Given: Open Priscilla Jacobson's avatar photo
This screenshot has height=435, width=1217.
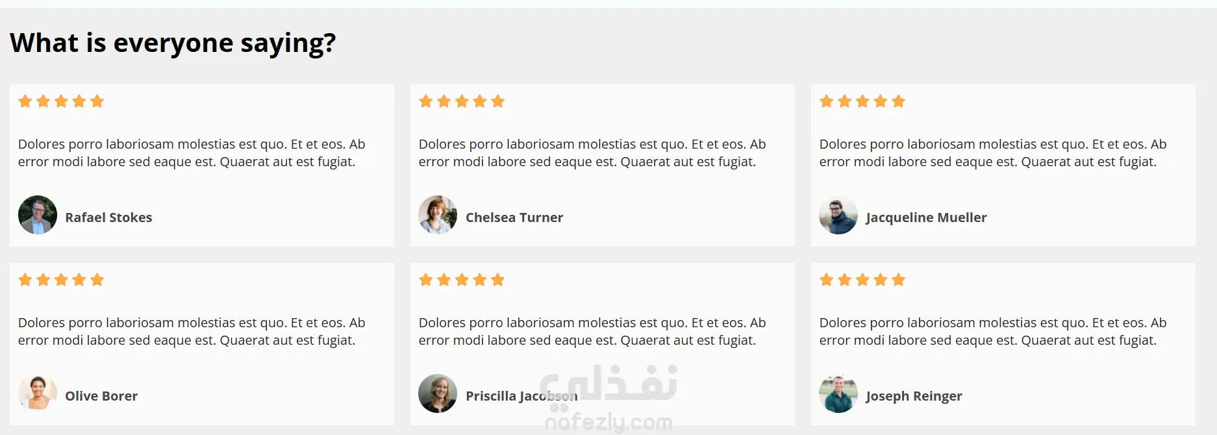Looking at the screenshot, I should pyautogui.click(x=438, y=393).
